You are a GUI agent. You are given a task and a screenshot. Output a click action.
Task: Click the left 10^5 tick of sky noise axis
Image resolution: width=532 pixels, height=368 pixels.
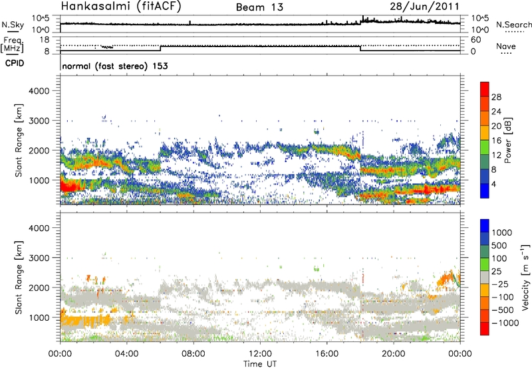click(x=41, y=19)
